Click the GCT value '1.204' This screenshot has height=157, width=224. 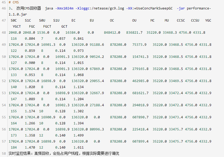click(79, 99)
